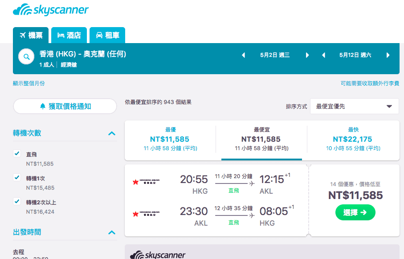
Task: Click 獲取價格通知 price alert button
Action: click(x=65, y=106)
